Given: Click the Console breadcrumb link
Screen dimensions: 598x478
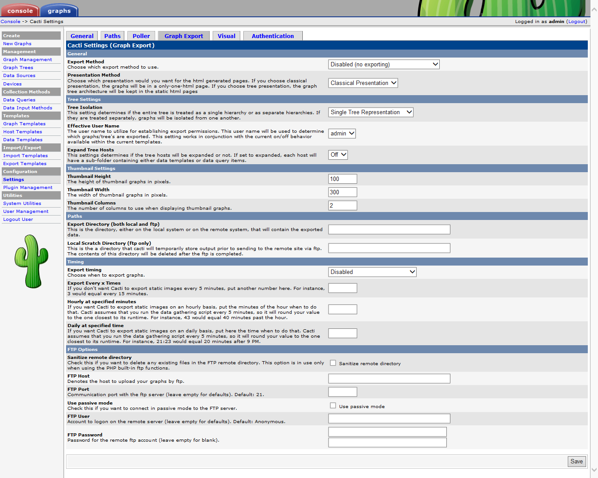Looking at the screenshot, I should pyautogui.click(x=10, y=21).
